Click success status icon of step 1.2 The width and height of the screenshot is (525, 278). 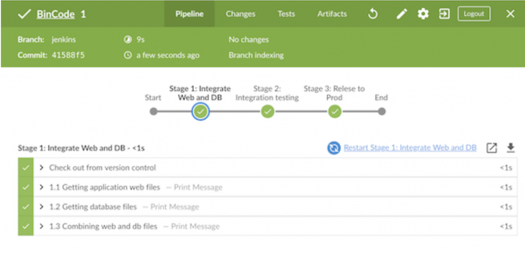[26, 207]
